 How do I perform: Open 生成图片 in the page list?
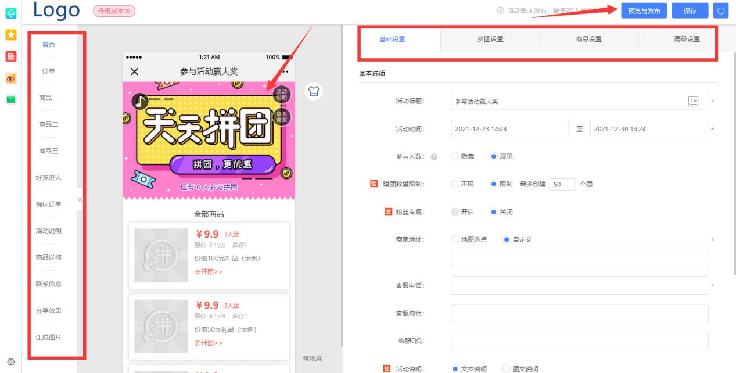click(x=49, y=338)
